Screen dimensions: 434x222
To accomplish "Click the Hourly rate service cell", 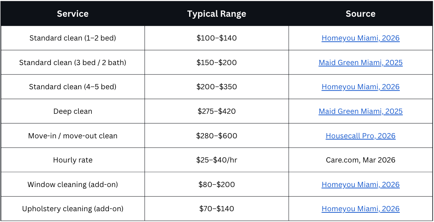I will click(x=73, y=160).
